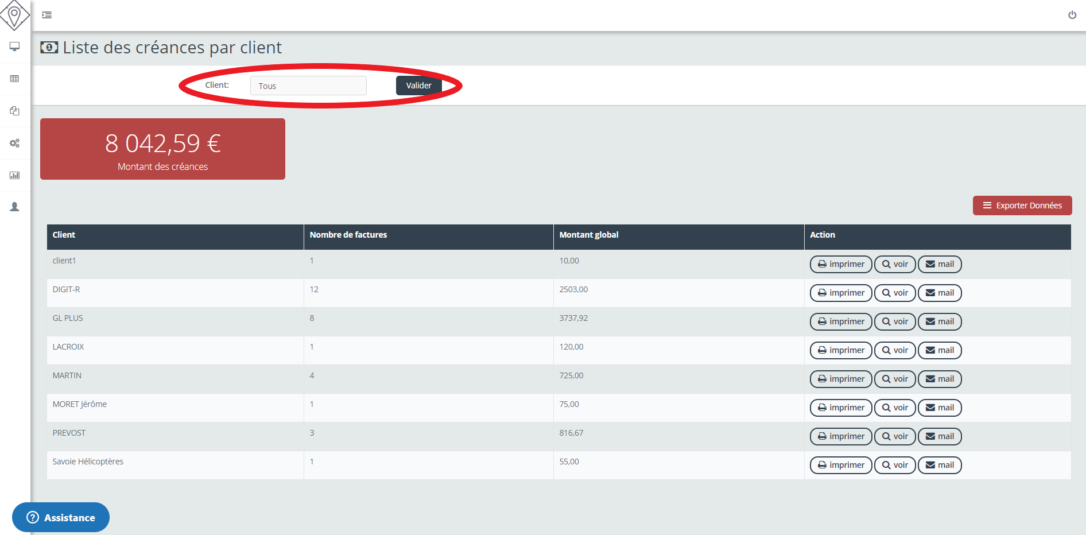Click voir for the MARTIN row
Image resolution: width=1086 pixels, height=535 pixels.
pyautogui.click(x=894, y=379)
